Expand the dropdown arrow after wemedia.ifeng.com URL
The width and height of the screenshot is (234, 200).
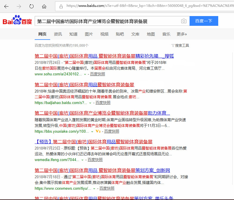tap(82, 160)
